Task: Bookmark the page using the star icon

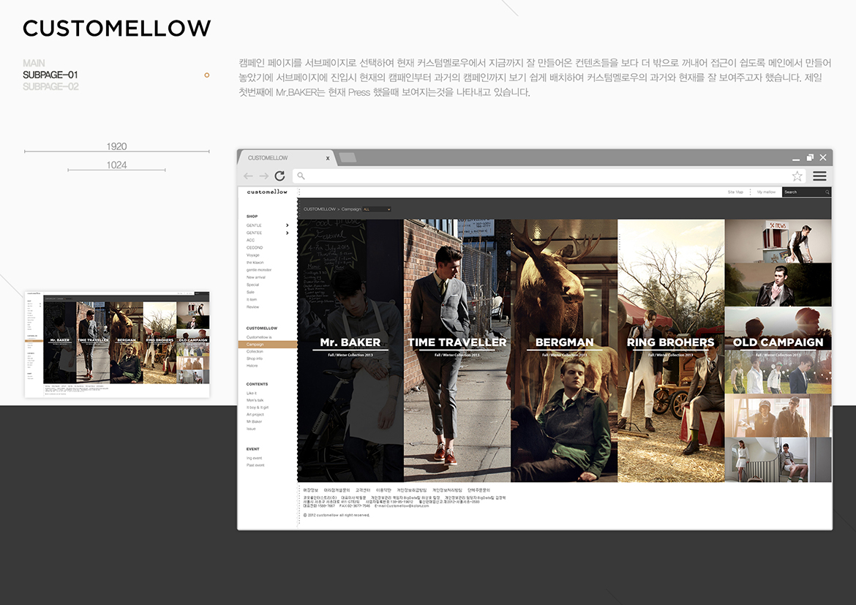Action: (797, 176)
